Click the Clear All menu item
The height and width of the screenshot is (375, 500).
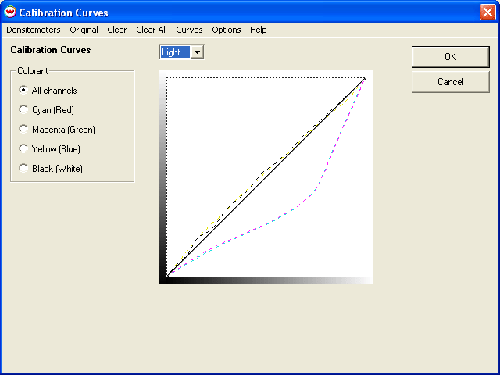pos(152,30)
